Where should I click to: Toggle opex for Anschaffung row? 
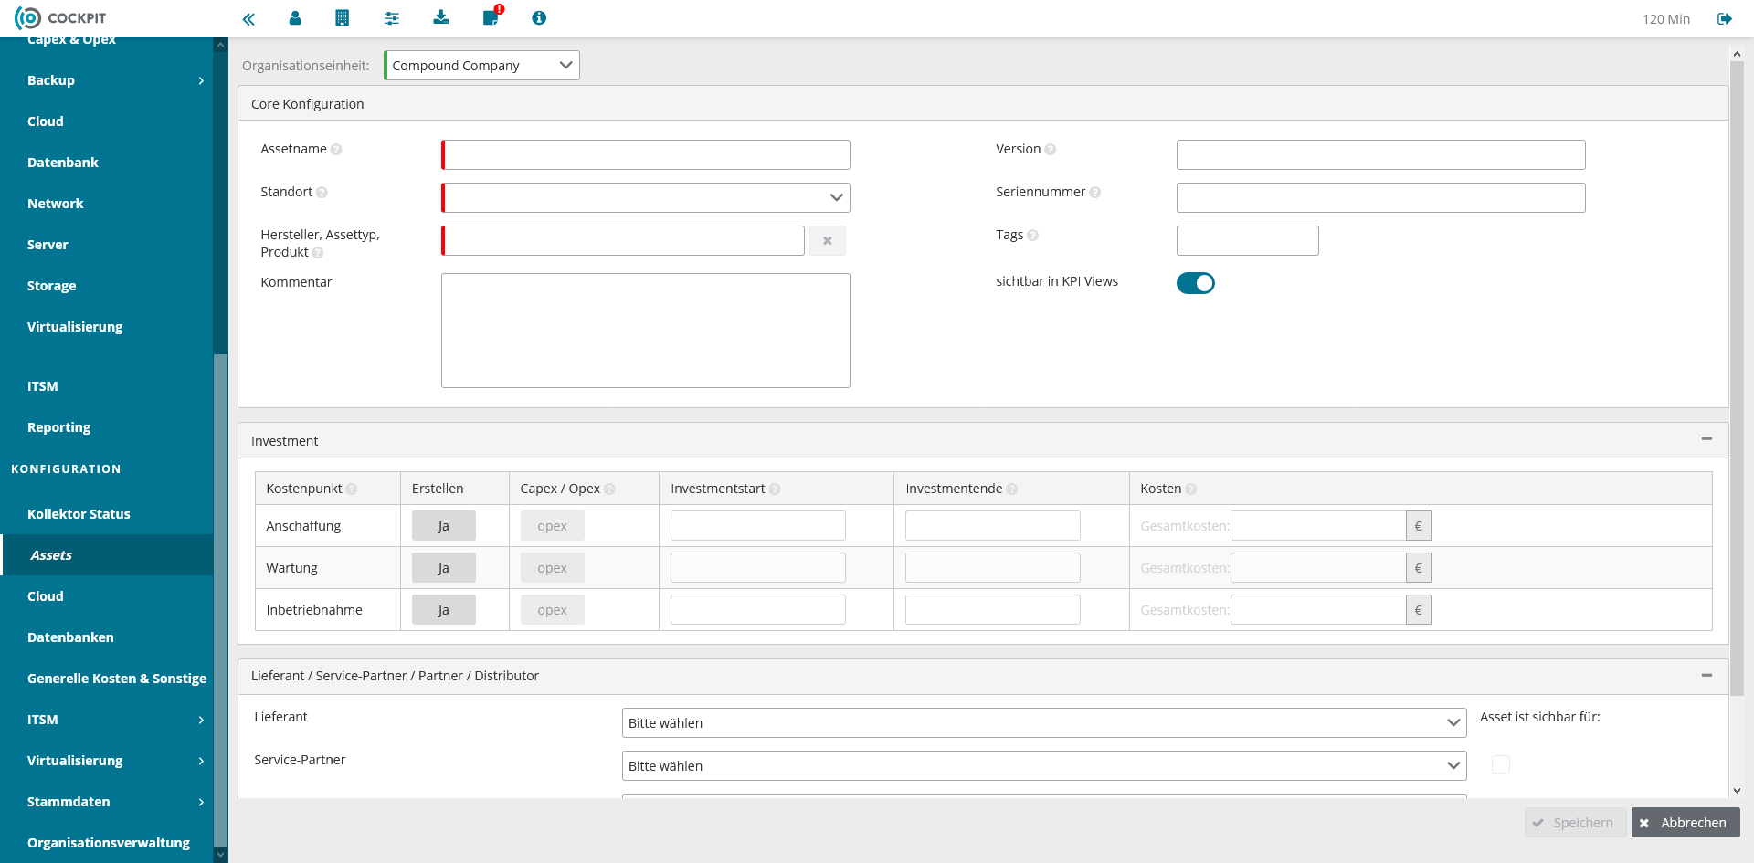pyautogui.click(x=553, y=526)
